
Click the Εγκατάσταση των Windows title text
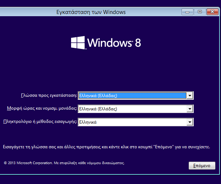(91, 12)
